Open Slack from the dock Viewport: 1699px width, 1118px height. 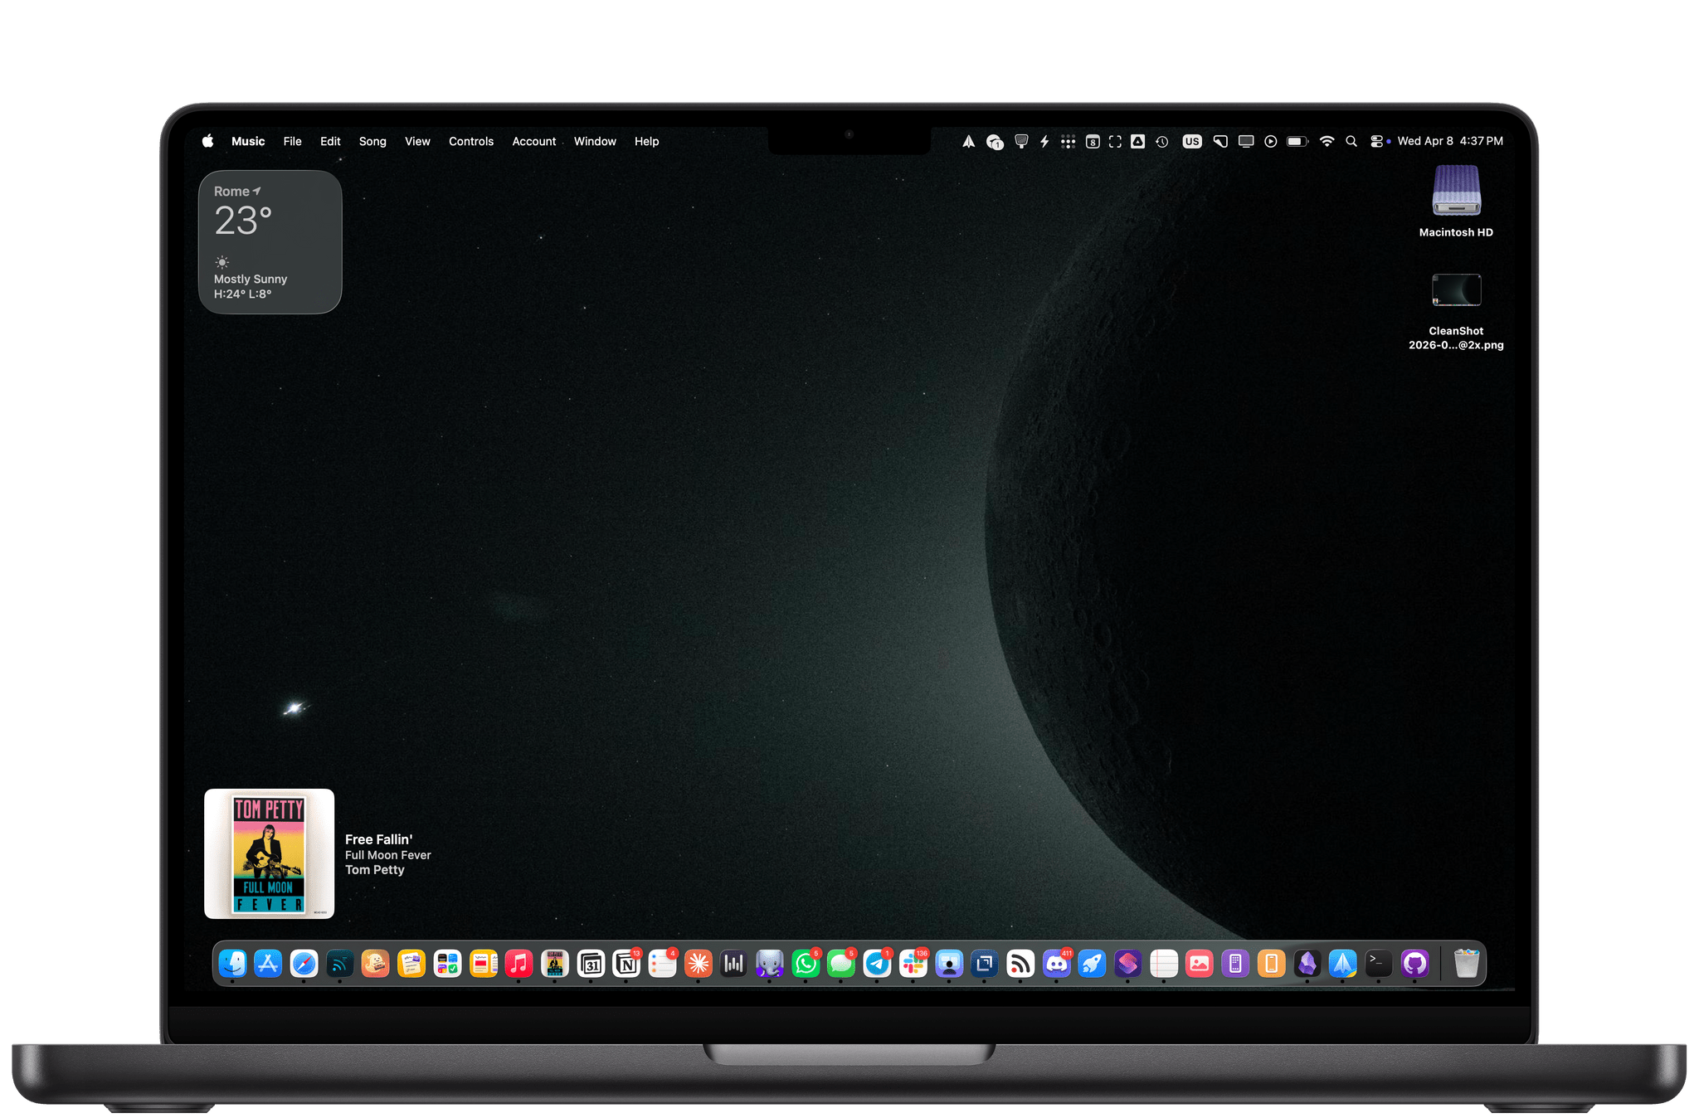pyautogui.click(x=913, y=963)
